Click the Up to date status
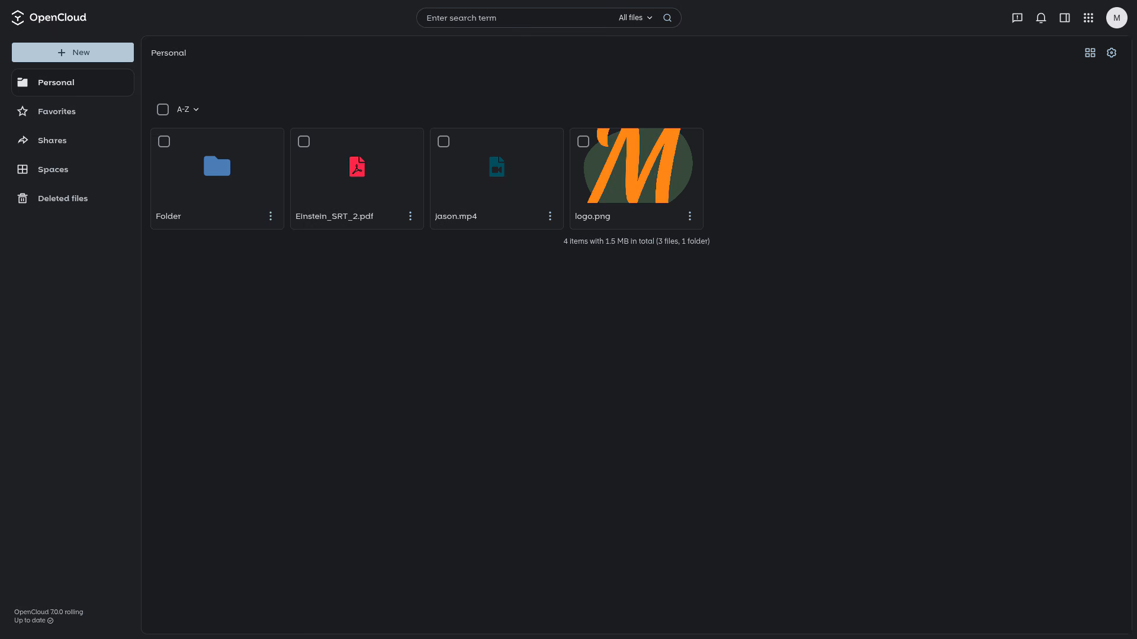Screen dimensions: 1137x639 click(x=34, y=620)
